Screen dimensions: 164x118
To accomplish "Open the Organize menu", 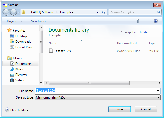I will pyautogui.click(x=15, y=21).
